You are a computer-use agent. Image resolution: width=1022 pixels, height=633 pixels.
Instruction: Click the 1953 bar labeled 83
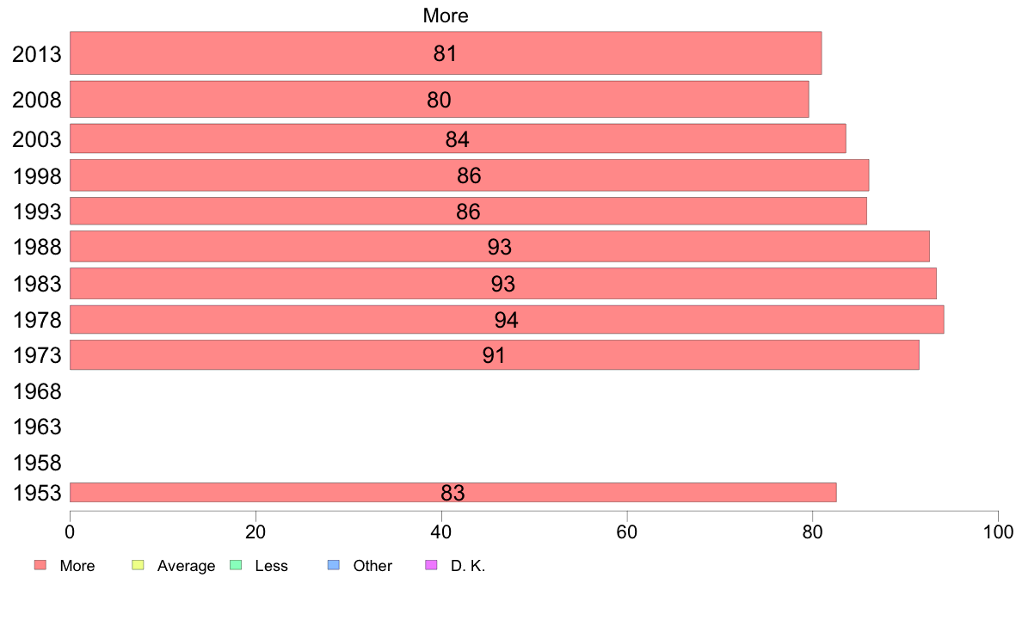point(453,493)
